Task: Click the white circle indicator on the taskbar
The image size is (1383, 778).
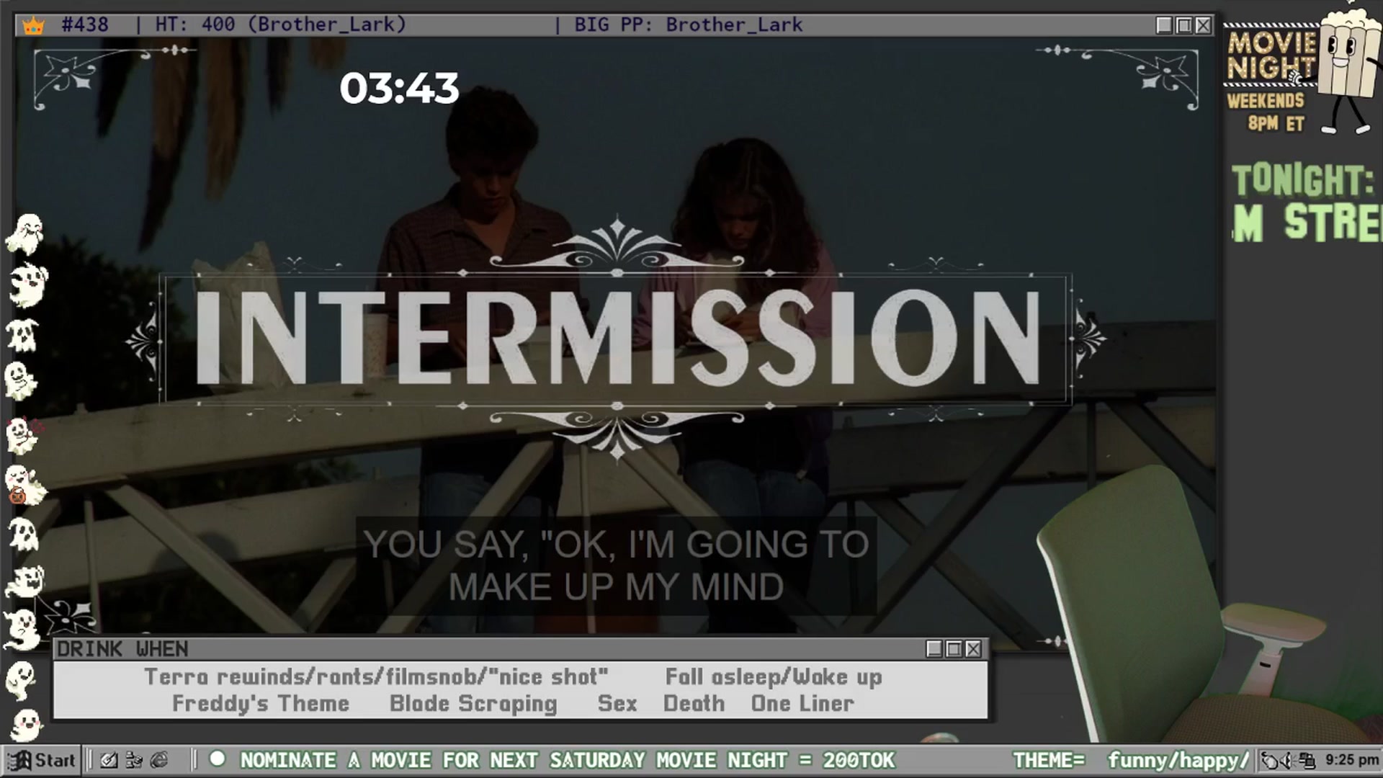Action: click(217, 759)
